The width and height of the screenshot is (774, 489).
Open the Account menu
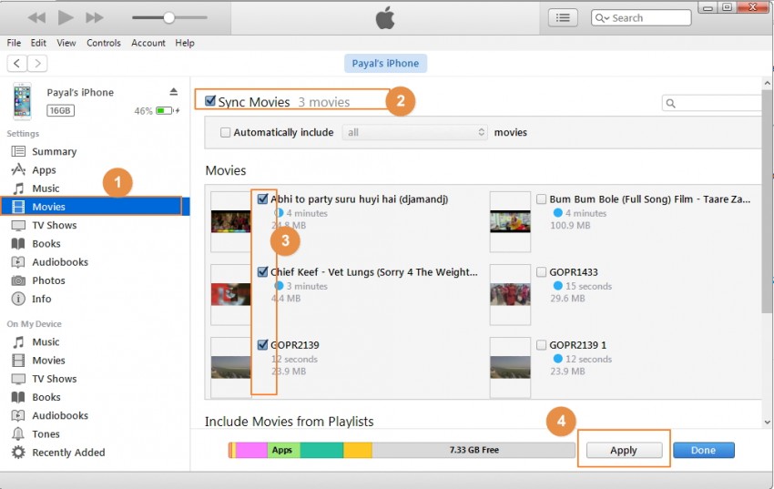point(148,43)
